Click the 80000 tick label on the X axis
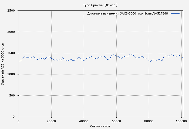The width and height of the screenshot is (189, 129). pos(149,121)
